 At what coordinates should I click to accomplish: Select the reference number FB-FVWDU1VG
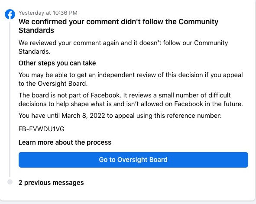(42, 129)
